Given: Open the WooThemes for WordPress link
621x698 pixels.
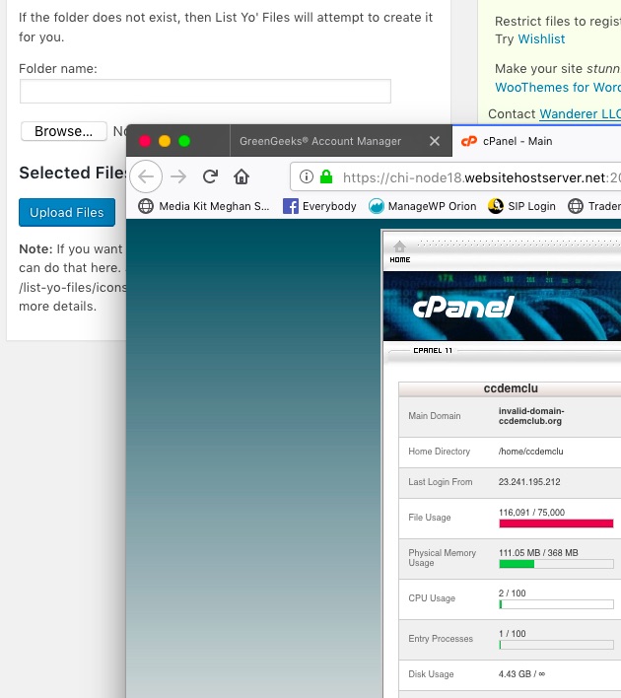Looking at the screenshot, I should (558, 87).
